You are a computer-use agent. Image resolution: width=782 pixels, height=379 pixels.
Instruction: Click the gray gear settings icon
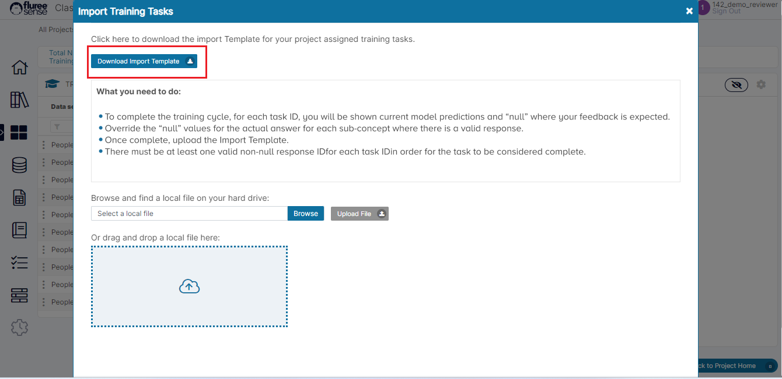(x=761, y=85)
